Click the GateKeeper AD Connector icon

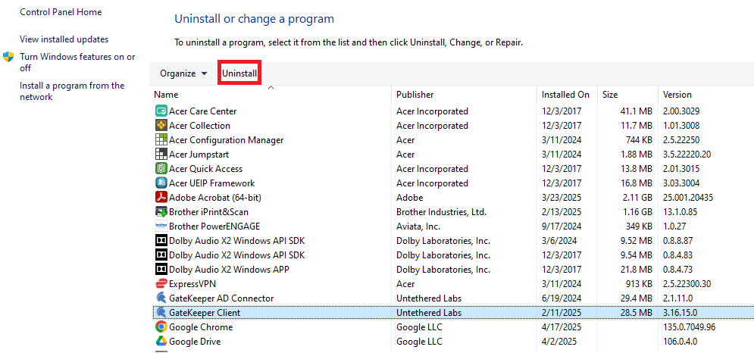click(161, 298)
